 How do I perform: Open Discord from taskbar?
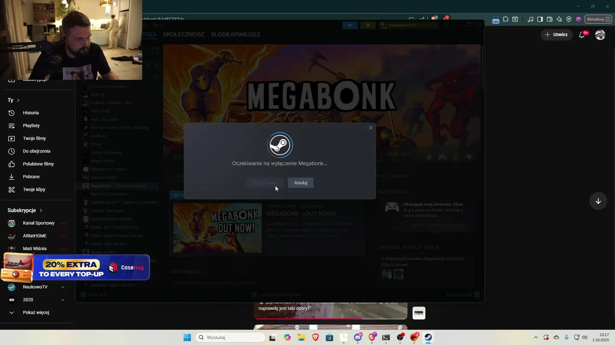click(x=358, y=337)
